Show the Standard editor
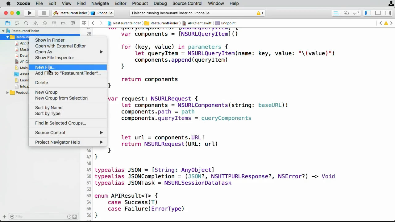 (336, 13)
